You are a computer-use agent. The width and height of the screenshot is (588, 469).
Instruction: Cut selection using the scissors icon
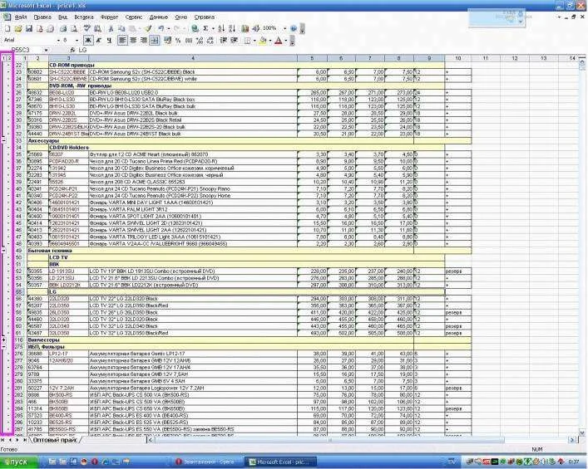111,28
